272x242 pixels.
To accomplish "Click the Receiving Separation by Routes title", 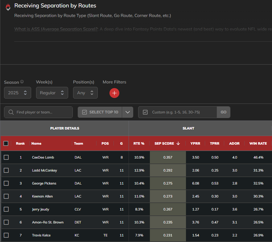I will [55, 6].
